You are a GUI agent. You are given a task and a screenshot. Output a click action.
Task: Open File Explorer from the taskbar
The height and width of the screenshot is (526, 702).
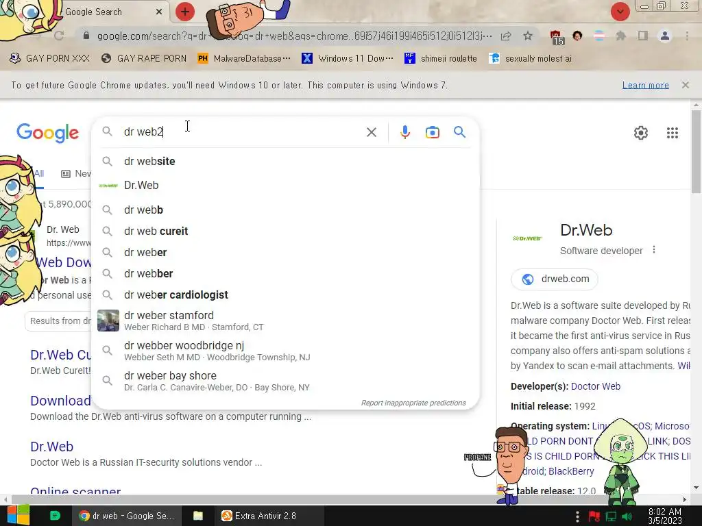198,516
